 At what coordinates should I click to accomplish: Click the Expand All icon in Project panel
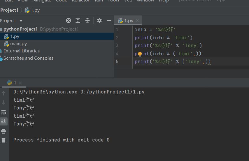78,20
